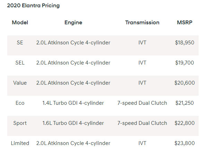Viewport: 208px width, 154px height.
Task: Click the Value model name cell
Action: click(20, 83)
